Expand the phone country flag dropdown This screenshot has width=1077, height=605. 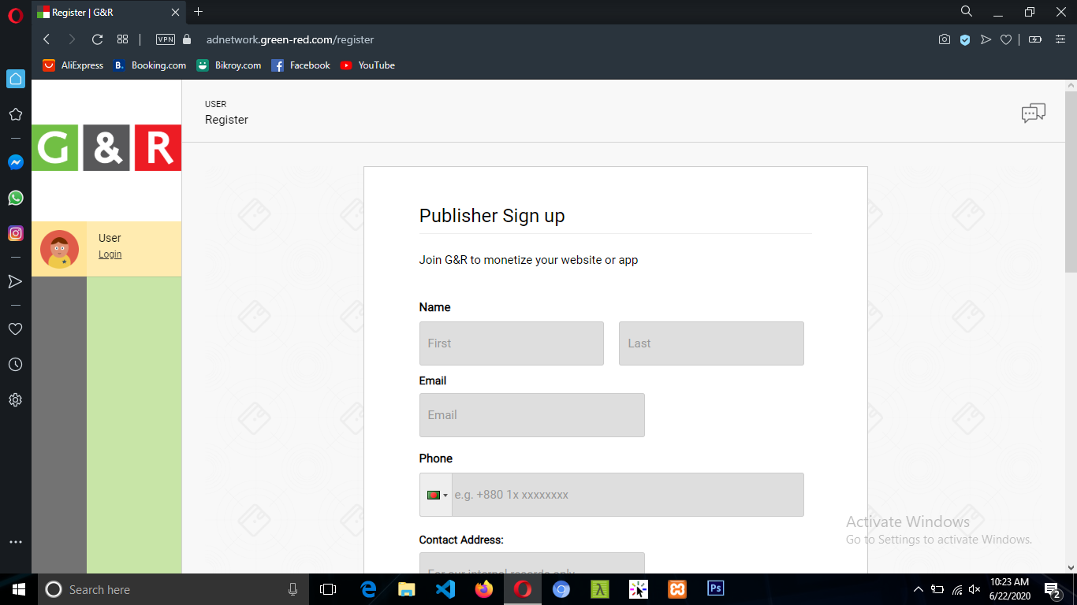436,495
